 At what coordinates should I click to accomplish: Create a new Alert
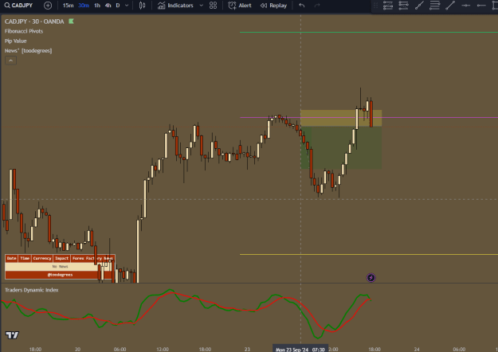(240, 6)
